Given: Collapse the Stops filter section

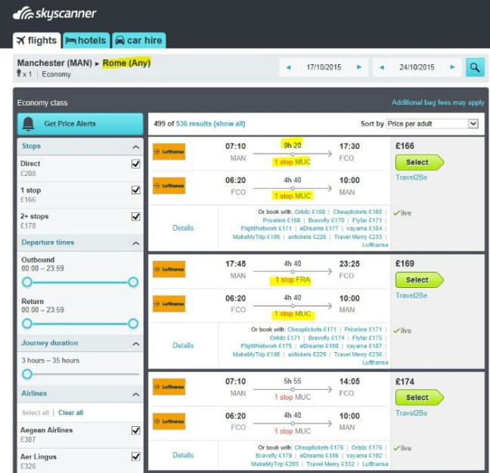Looking at the screenshot, I should point(135,147).
